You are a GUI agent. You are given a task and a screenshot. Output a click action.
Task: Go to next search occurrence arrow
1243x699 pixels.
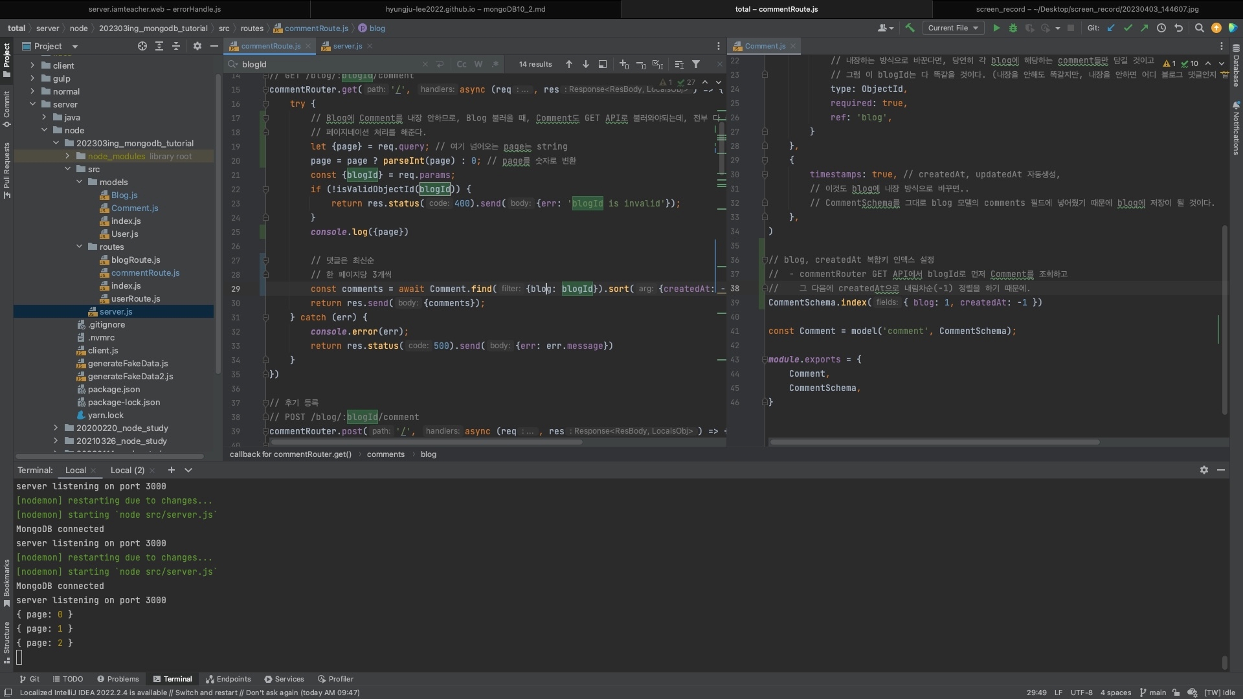point(585,64)
